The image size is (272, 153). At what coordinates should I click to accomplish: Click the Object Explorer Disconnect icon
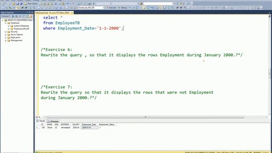pos(17,16)
